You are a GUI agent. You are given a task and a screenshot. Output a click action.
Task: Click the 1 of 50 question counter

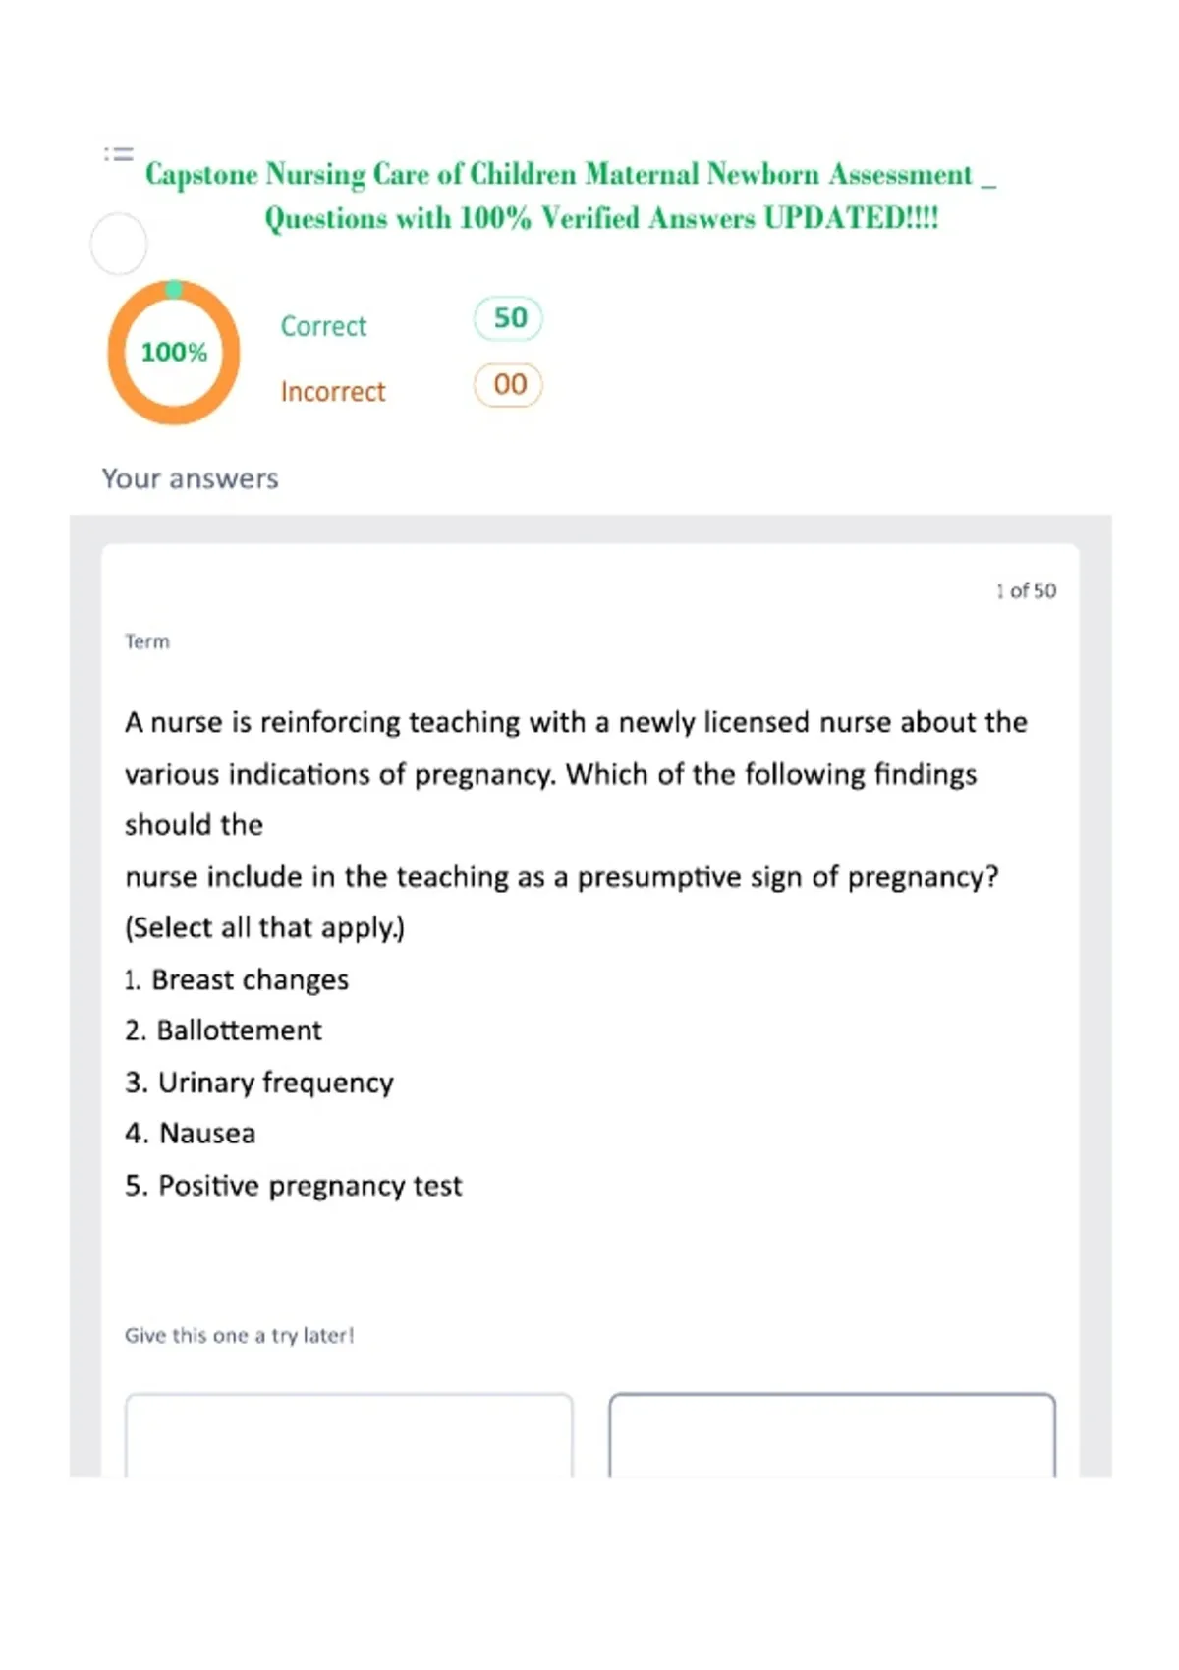[x=1026, y=590]
